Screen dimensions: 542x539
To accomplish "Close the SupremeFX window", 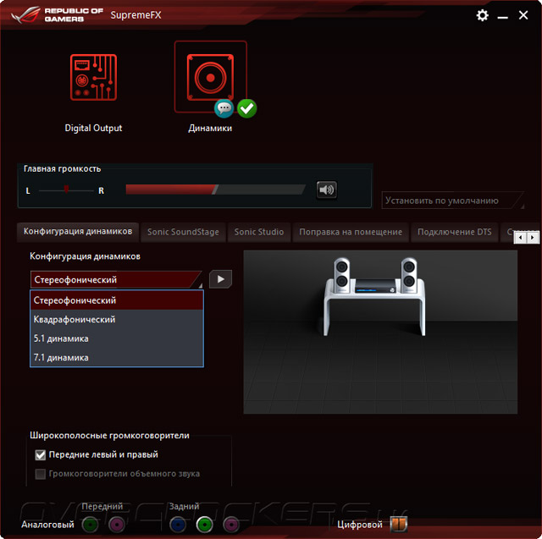I will tap(523, 15).
